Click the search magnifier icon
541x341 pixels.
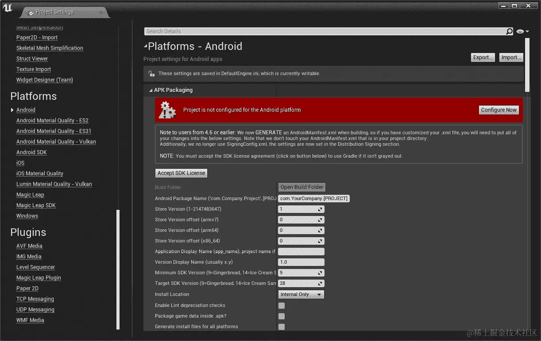coord(509,31)
